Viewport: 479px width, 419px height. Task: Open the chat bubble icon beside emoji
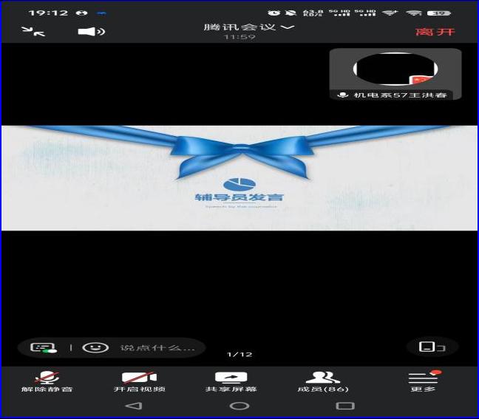(44, 347)
